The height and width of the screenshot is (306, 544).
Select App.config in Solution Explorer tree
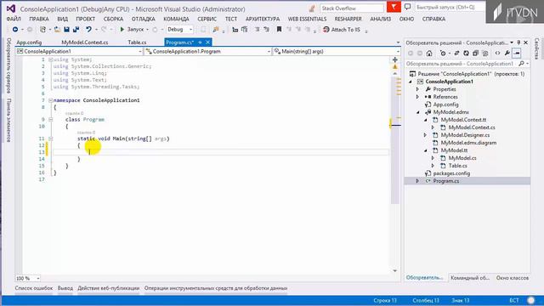[x=445, y=105]
